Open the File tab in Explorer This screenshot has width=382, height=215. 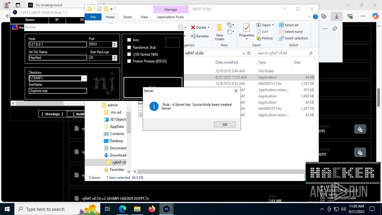coord(93,17)
